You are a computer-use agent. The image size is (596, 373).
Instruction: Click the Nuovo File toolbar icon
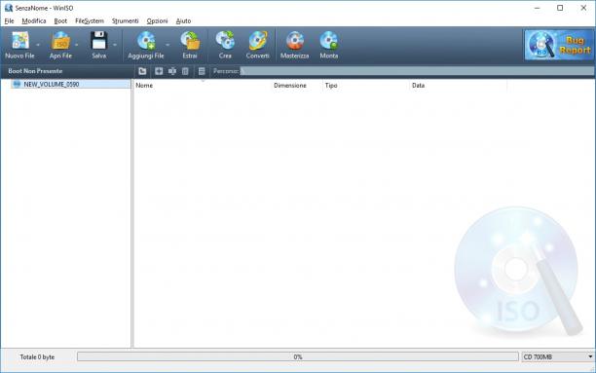pos(19,41)
